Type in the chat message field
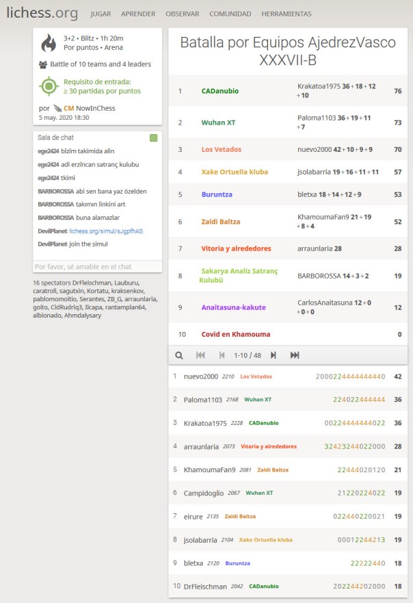This screenshot has height=603, width=413. [x=97, y=266]
